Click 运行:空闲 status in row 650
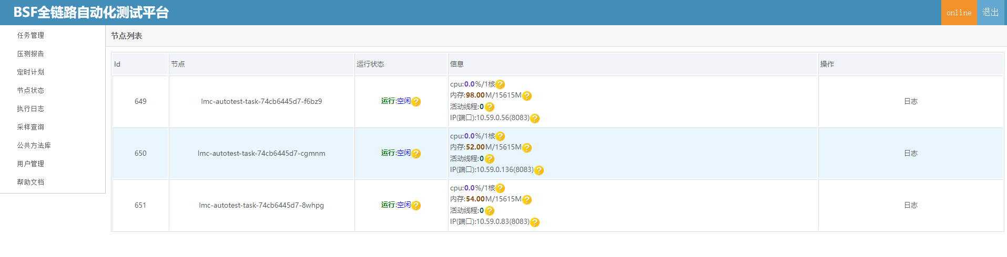This screenshot has width=1007, height=257. click(396, 153)
